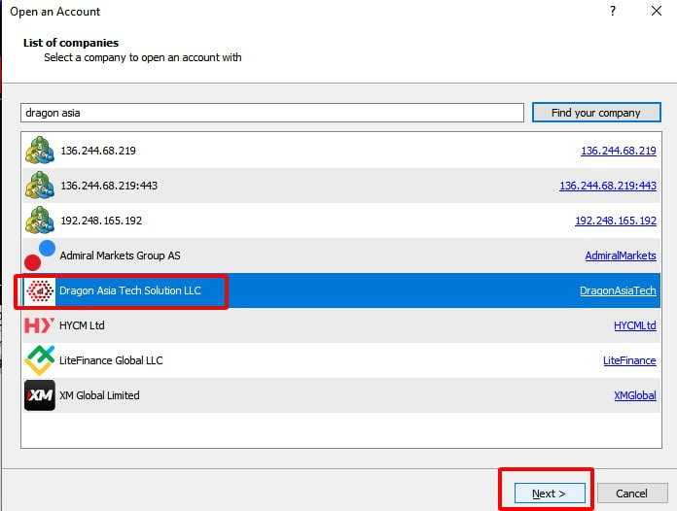Click the XM Global black logo
The width and height of the screenshot is (677, 511).
tap(40, 395)
